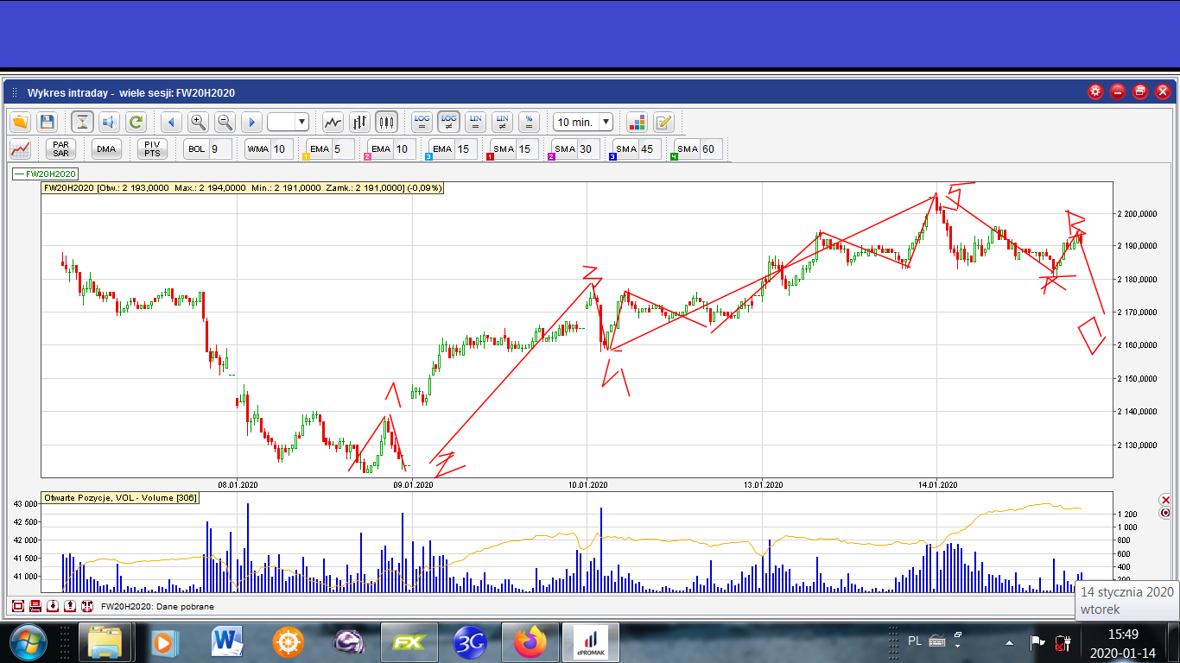Expand the empty combo box beside the right arrow
Viewport: 1180px width, 663px height.
coord(301,122)
